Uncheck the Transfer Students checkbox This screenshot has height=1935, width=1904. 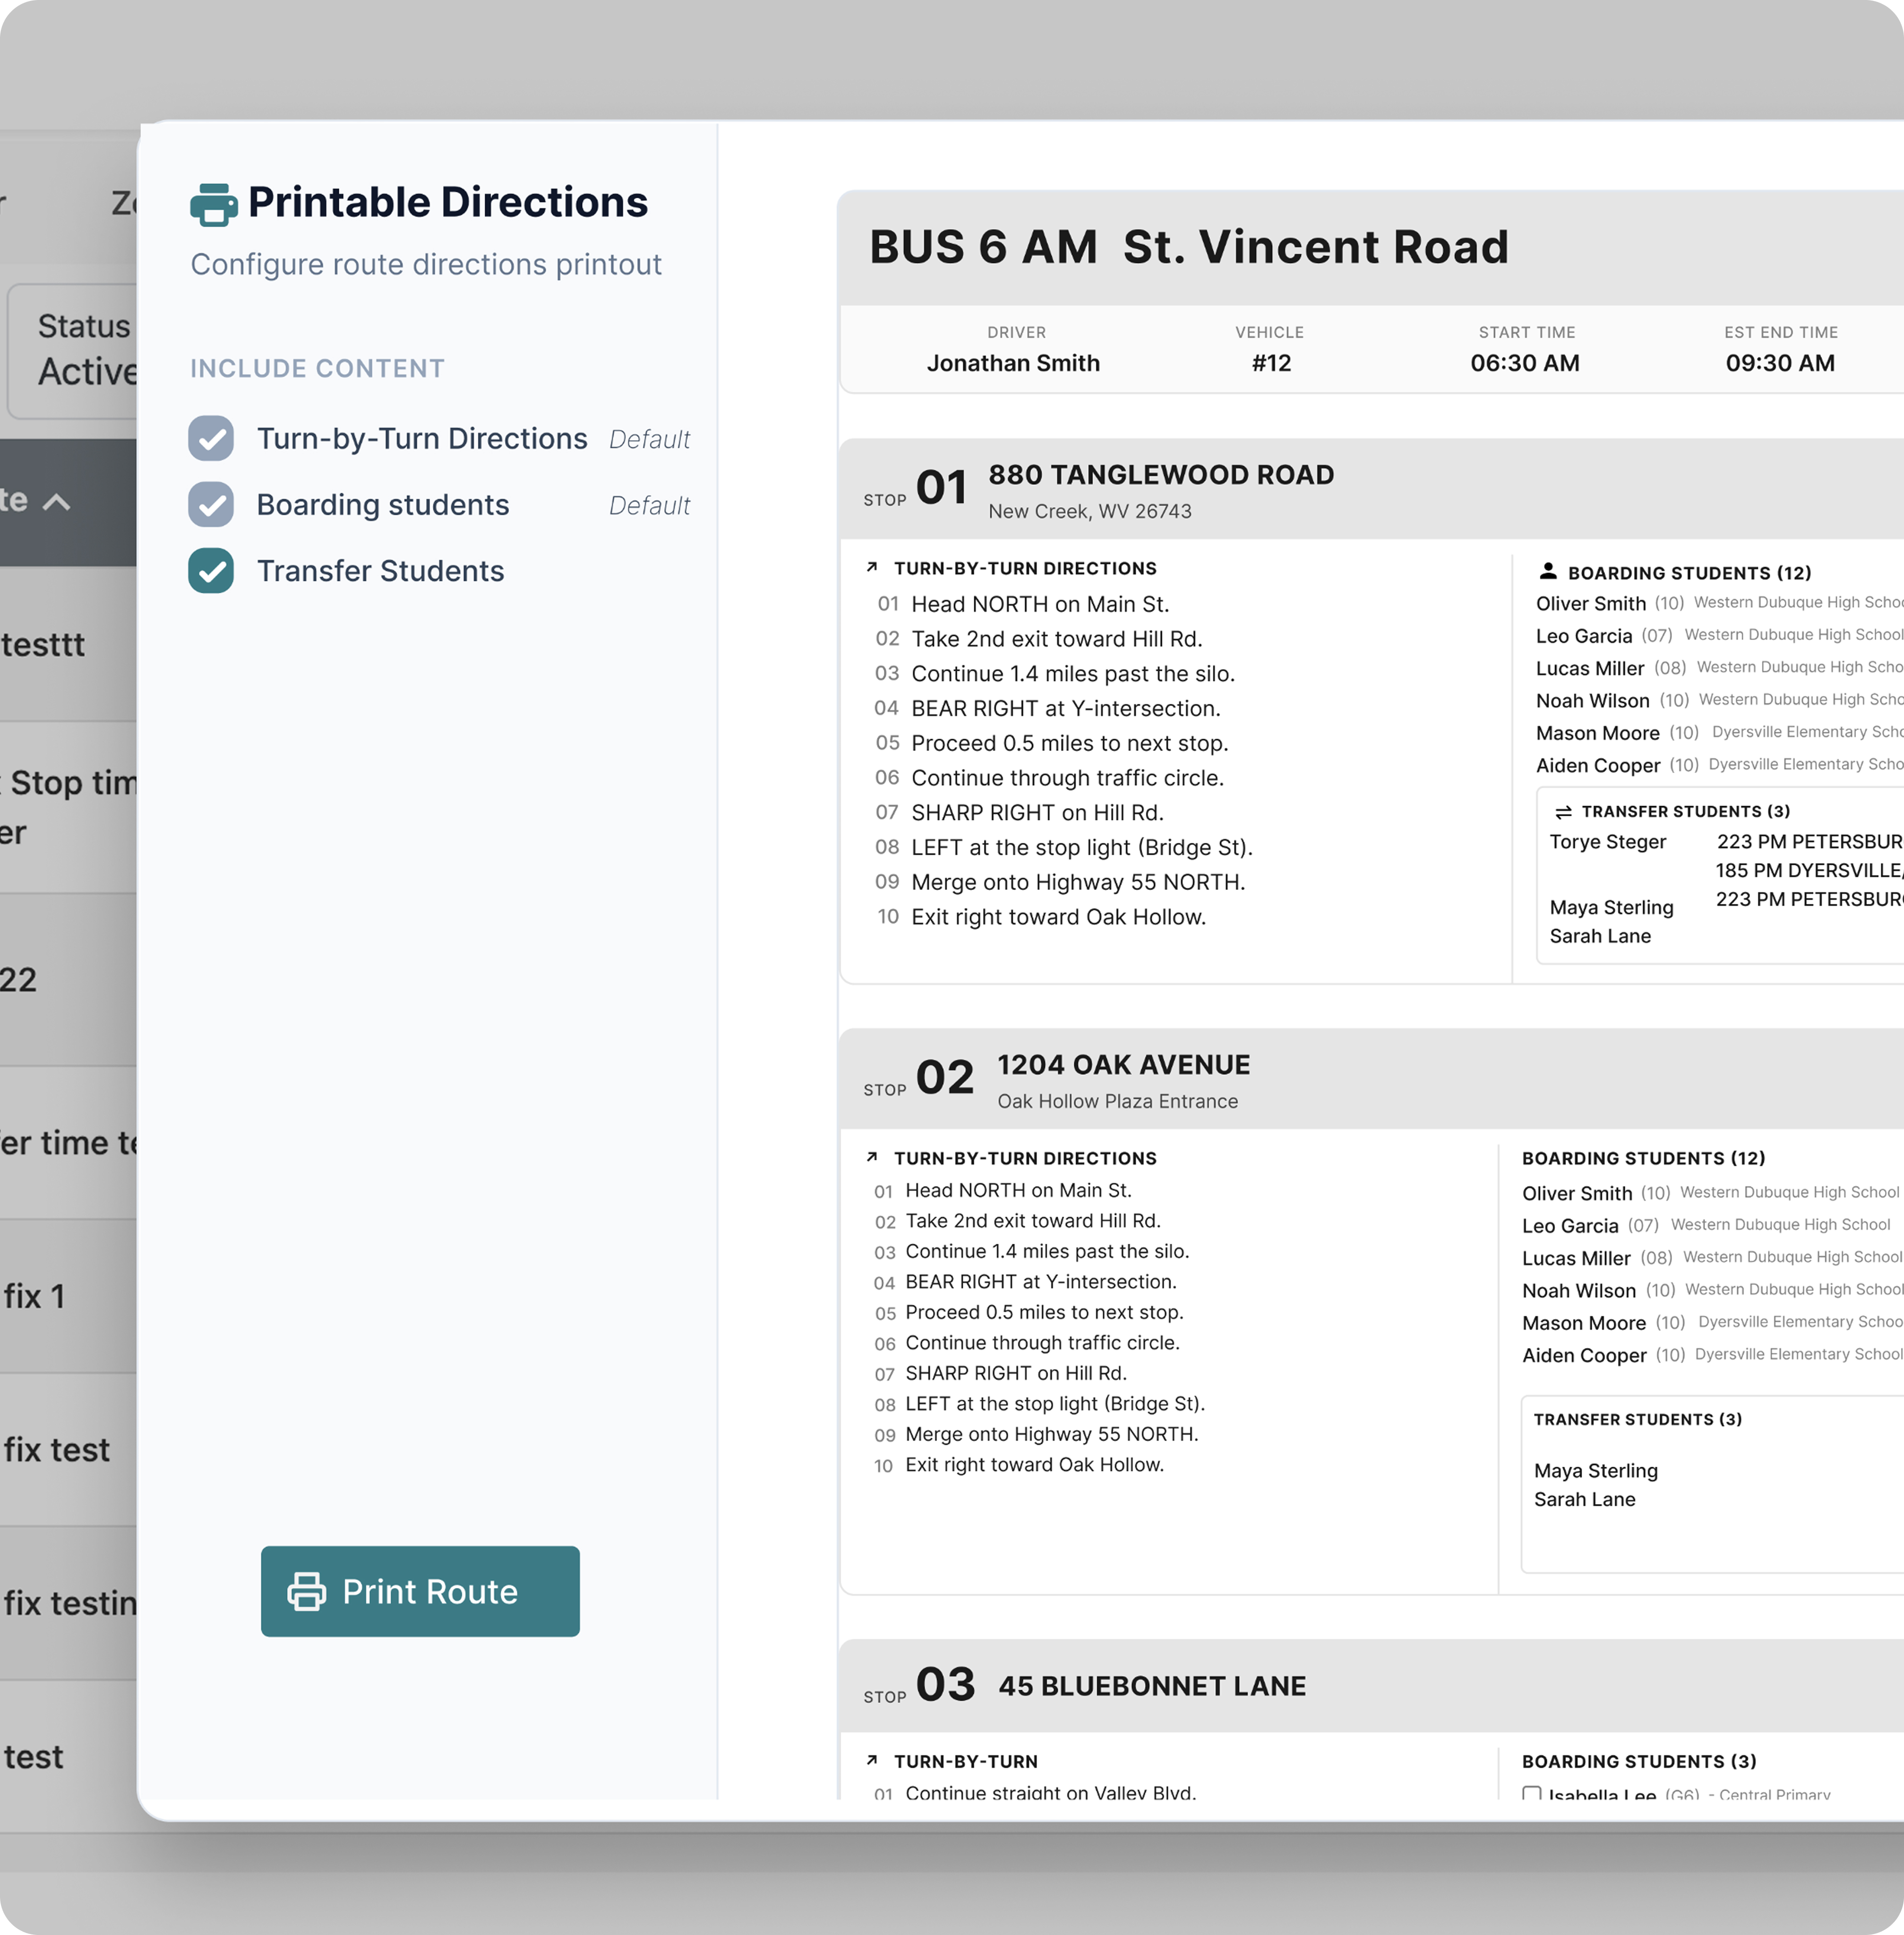[211, 571]
